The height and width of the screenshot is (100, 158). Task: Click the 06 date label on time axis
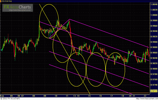19,96
